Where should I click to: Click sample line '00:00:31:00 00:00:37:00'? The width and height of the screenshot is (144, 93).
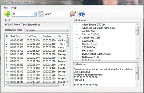(x=85, y=85)
